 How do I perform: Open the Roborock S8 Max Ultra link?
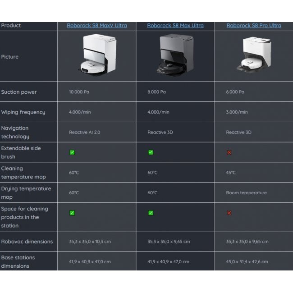pyautogui.click(x=175, y=26)
